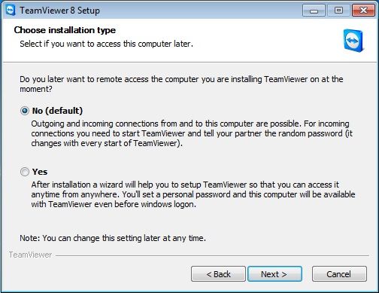Go back with the < Back button
Screen dimensions: 379x293
pyautogui.click(x=218, y=274)
